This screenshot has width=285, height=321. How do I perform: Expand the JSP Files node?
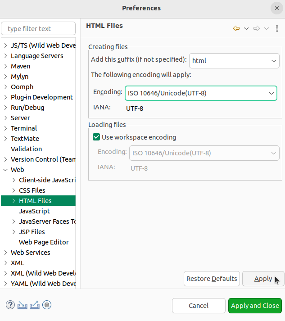[14, 232]
